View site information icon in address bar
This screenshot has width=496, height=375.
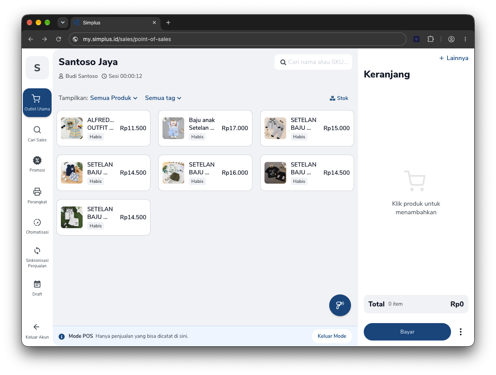click(x=75, y=39)
